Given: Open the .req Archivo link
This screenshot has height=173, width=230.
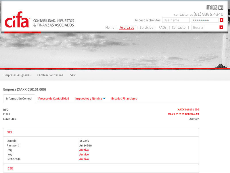Looking at the screenshot, I should coord(84,150).
